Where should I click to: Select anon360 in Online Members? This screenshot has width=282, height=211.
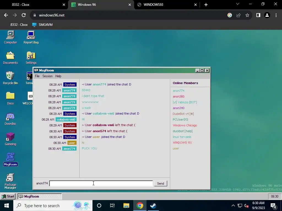coord(178,96)
